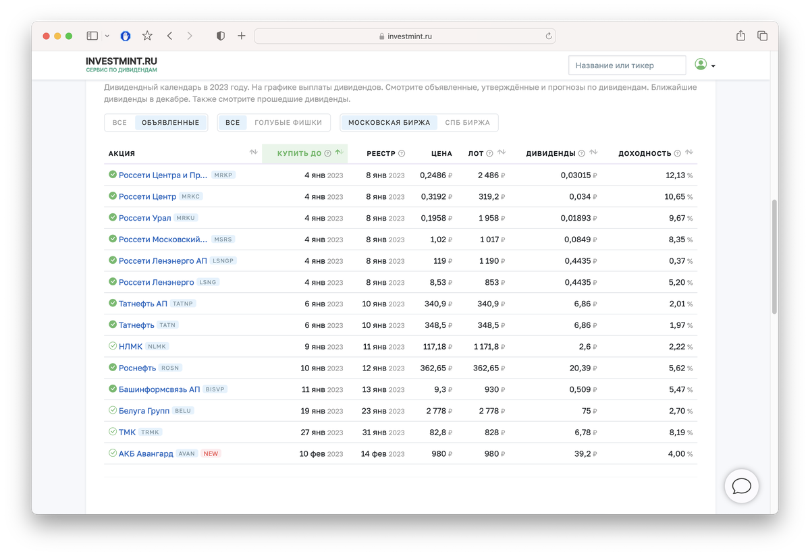Select the 'ОБЪЯВЛЕННЫЕ' filter
810x556 pixels.
coord(171,123)
